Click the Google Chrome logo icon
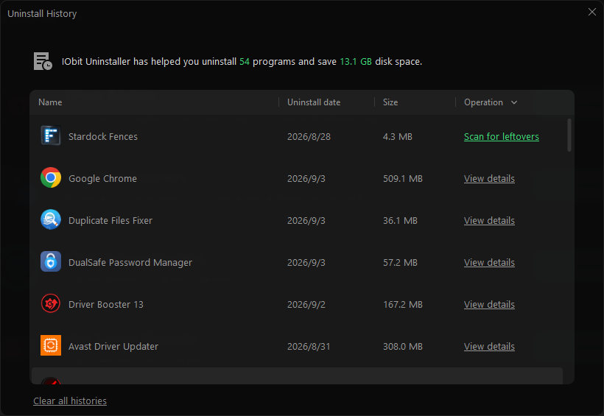604x416 pixels. coord(51,177)
